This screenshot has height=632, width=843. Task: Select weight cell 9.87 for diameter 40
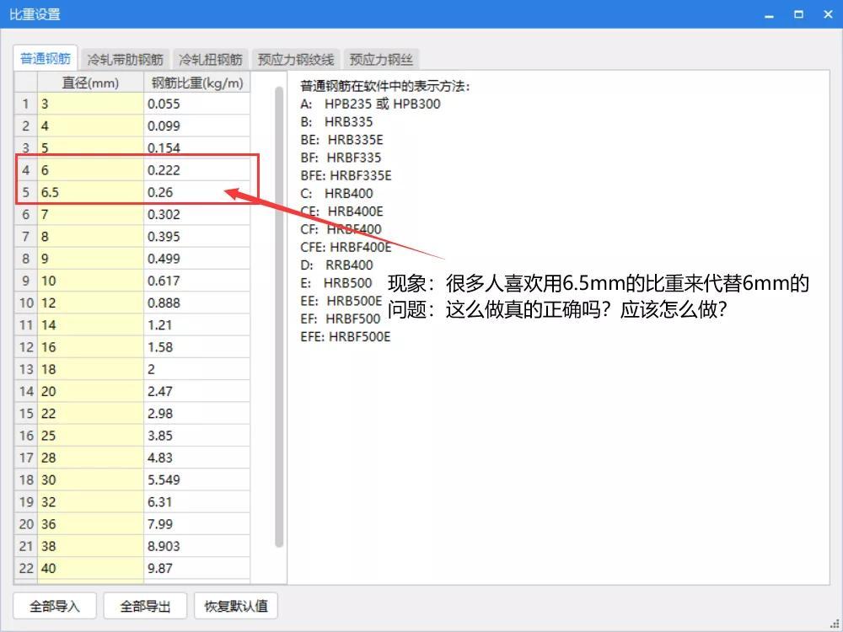[x=196, y=568]
